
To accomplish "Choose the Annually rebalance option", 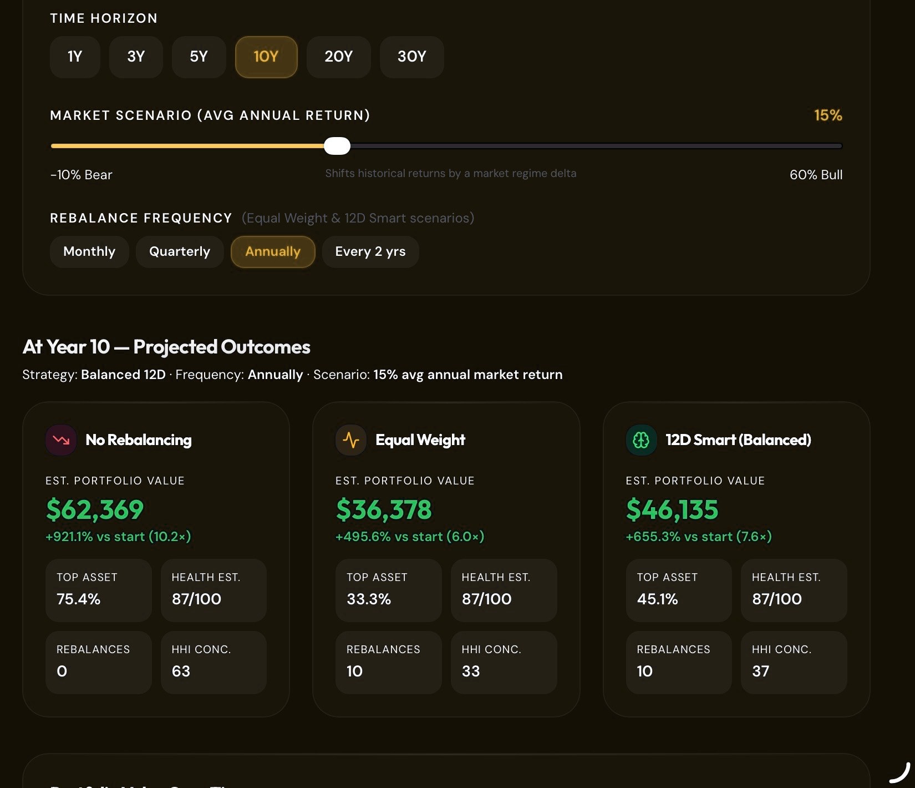I will coord(273,252).
